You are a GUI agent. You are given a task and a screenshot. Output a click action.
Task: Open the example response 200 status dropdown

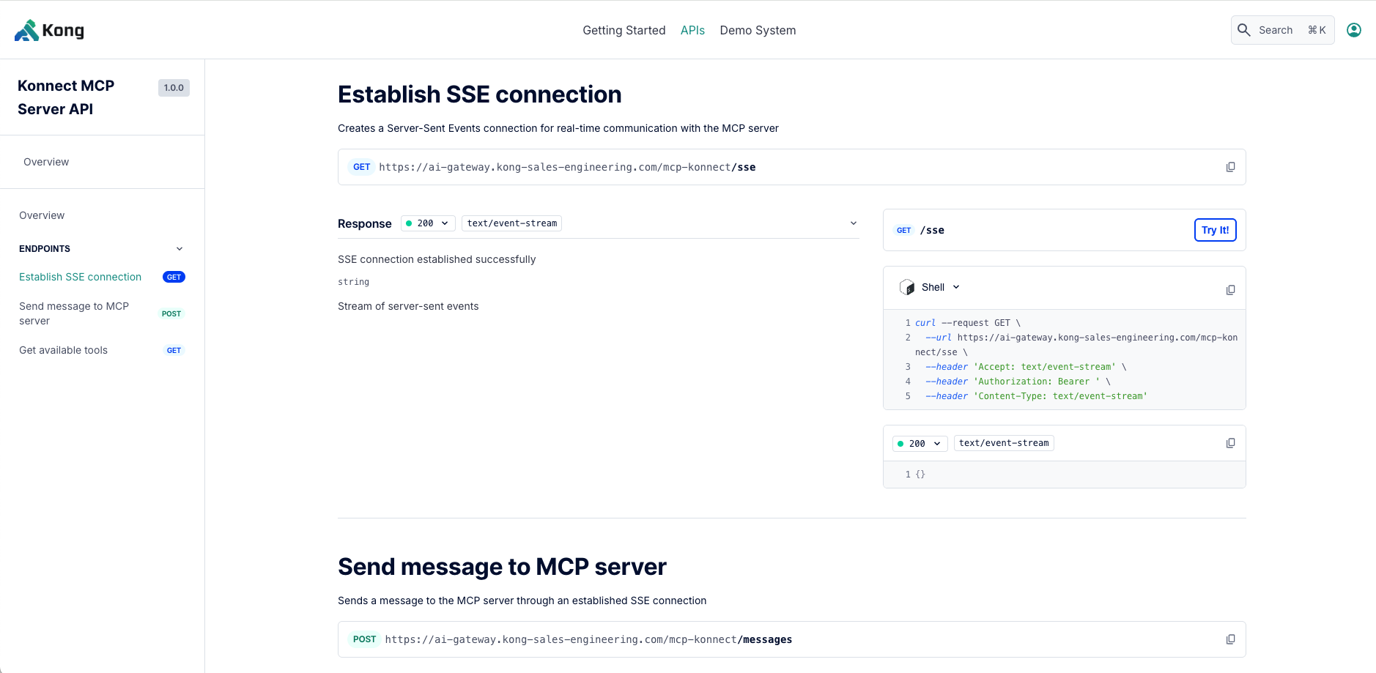[x=920, y=443]
